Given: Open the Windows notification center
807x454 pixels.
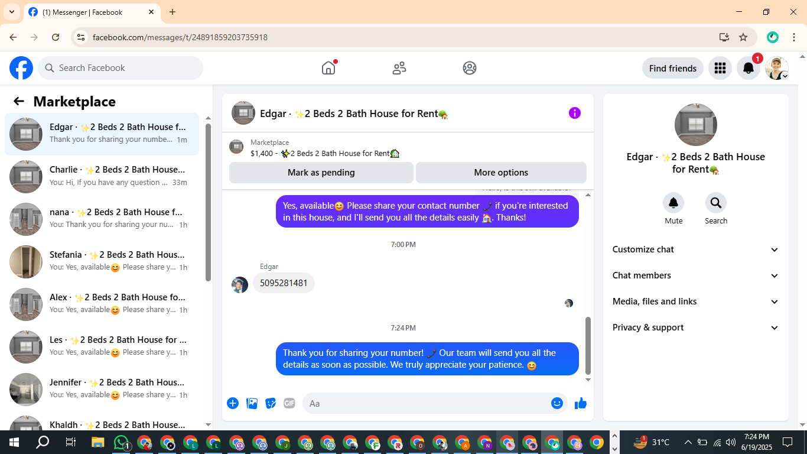Looking at the screenshot, I should tap(788, 442).
